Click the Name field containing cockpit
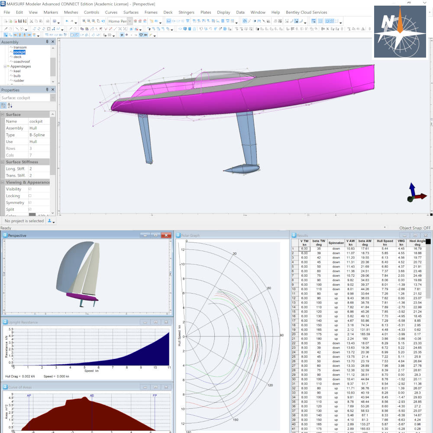The width and height of the screenshot is (433, 433). pos(39,122)
